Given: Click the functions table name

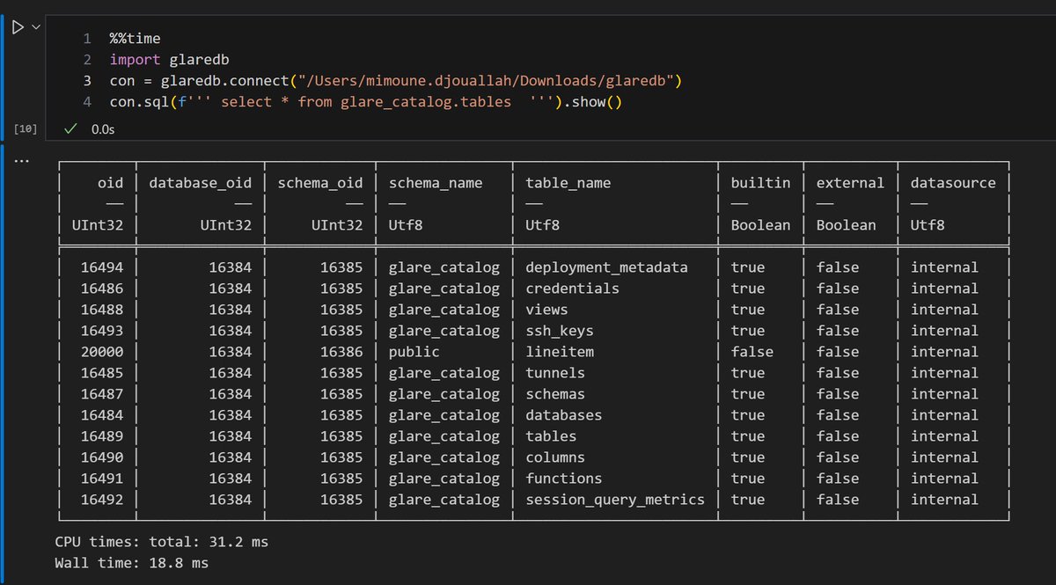Looking at the screenshot, I should tap(564, 479).
